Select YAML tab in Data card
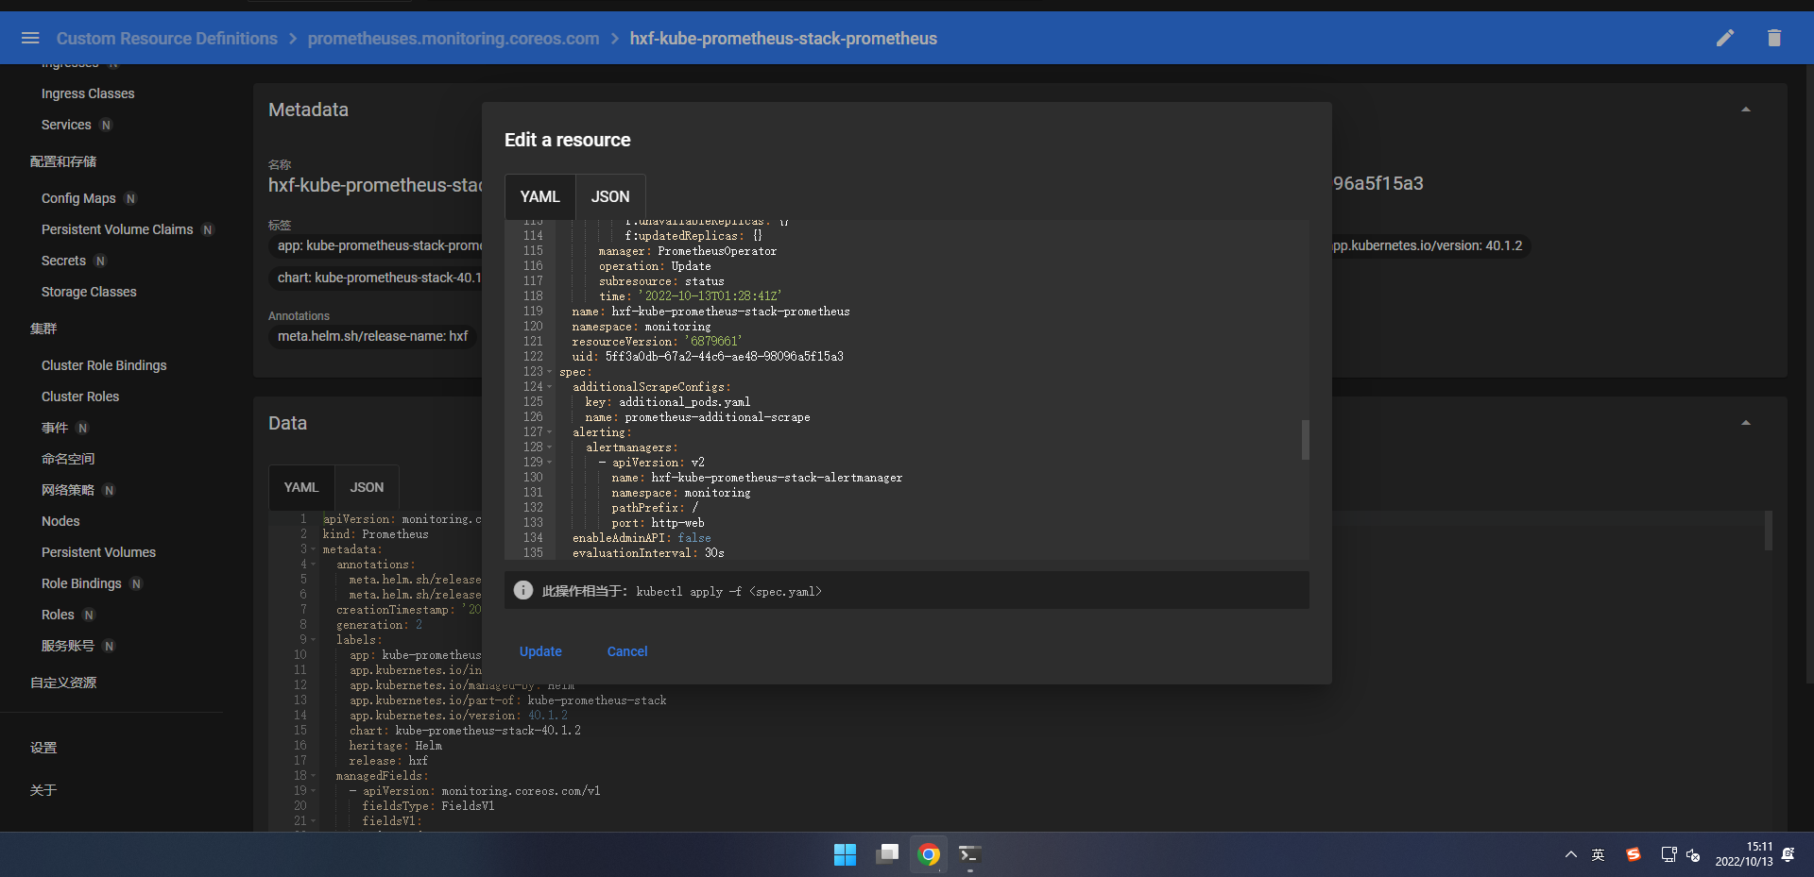This screenshot has height=877, width=1814. click(301, 487)
